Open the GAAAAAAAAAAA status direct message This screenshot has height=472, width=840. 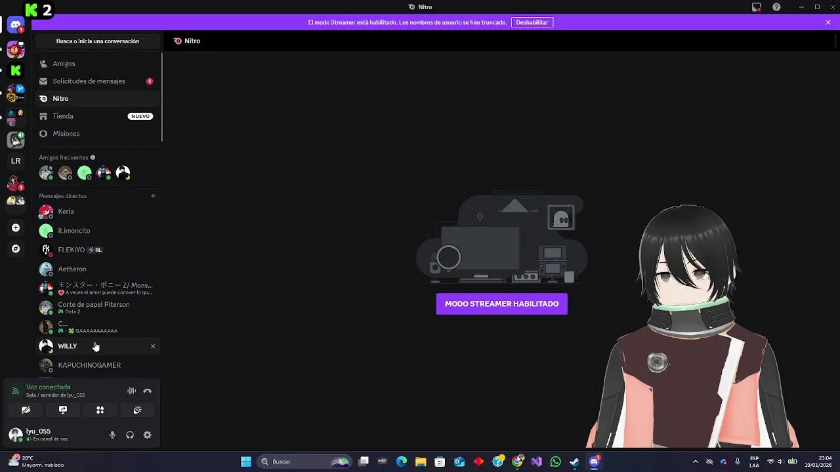pyautogui.click(x=98, y=326)
